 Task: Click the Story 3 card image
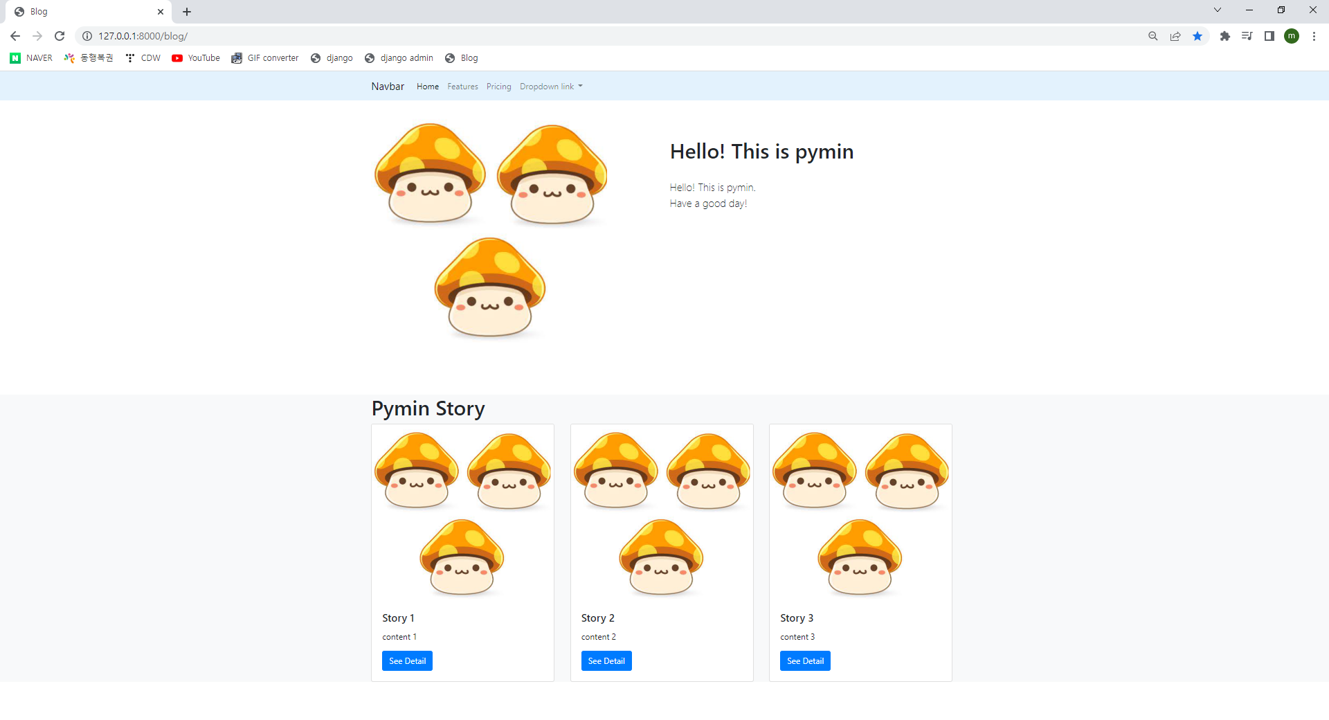[x=860, y=514]
